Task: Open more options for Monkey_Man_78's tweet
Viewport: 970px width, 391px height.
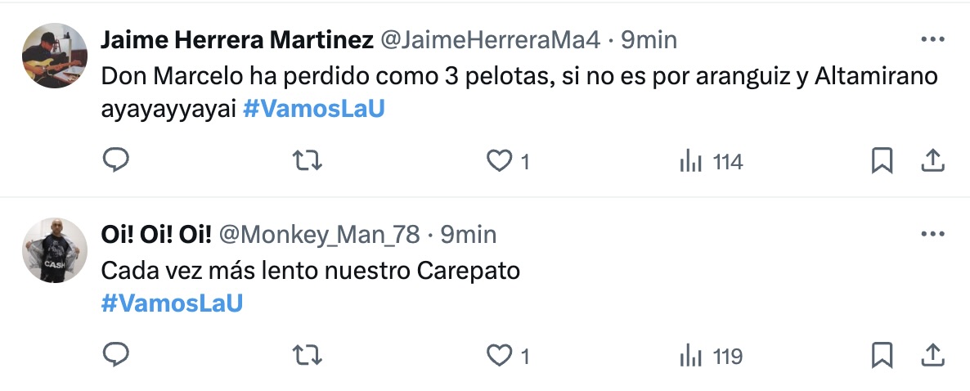Action: click(x=932, y=235)
